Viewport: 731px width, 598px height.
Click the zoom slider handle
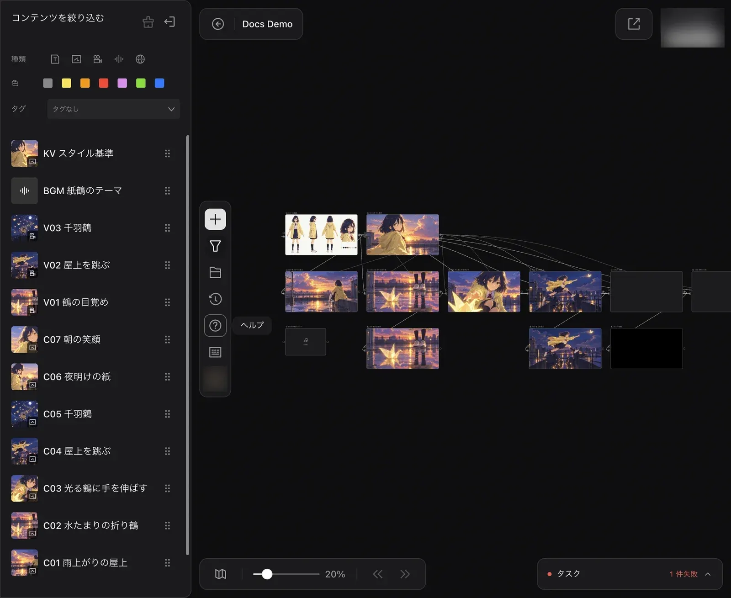tap(267, 574)
